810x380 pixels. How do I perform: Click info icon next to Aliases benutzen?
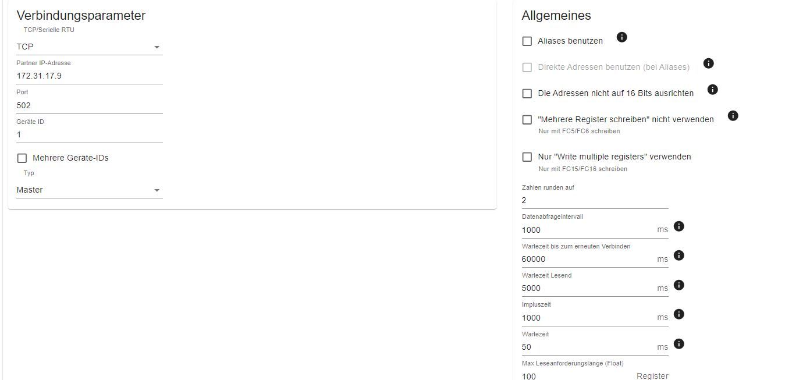(621, 37)
